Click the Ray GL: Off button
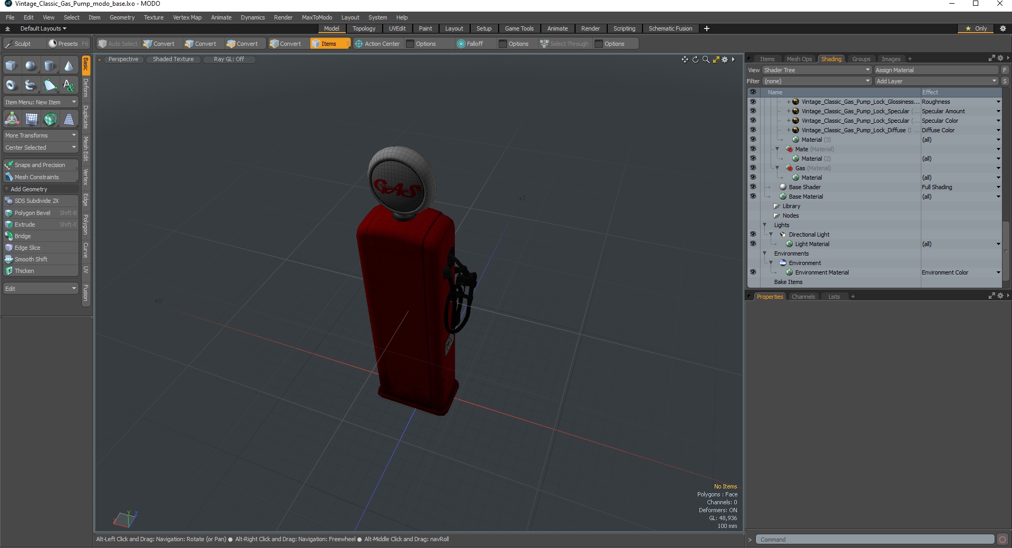Image resolution: width=1012 pixels, height=548 pixels. [229, 59]
